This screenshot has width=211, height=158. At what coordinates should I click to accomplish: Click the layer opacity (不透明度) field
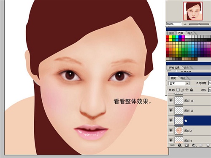point(210,83)
